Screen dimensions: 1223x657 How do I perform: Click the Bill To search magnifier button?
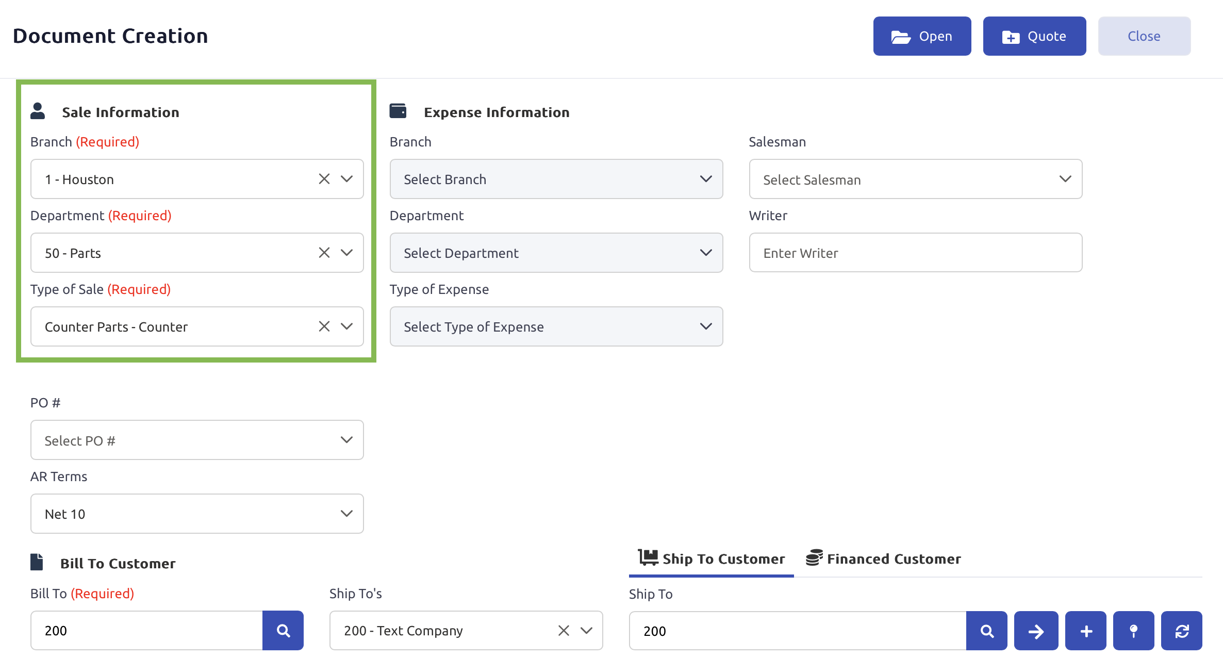[x=283, y=630]
